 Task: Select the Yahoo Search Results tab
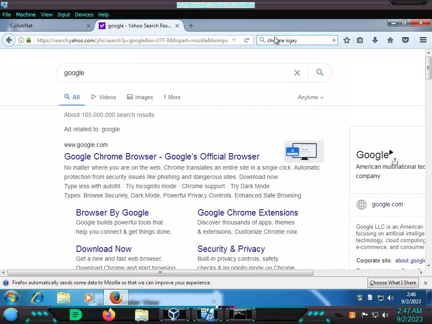139,26
